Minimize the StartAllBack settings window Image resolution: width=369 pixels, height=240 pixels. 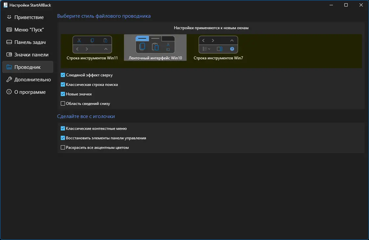331,5
